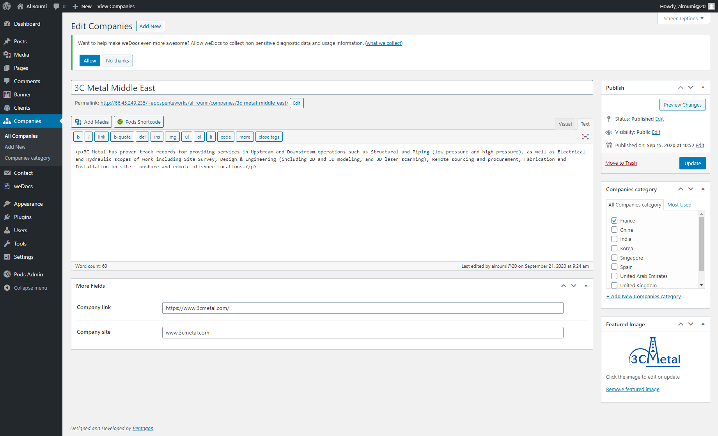Toggle distraction-free writing mode icon

[585, 137]
